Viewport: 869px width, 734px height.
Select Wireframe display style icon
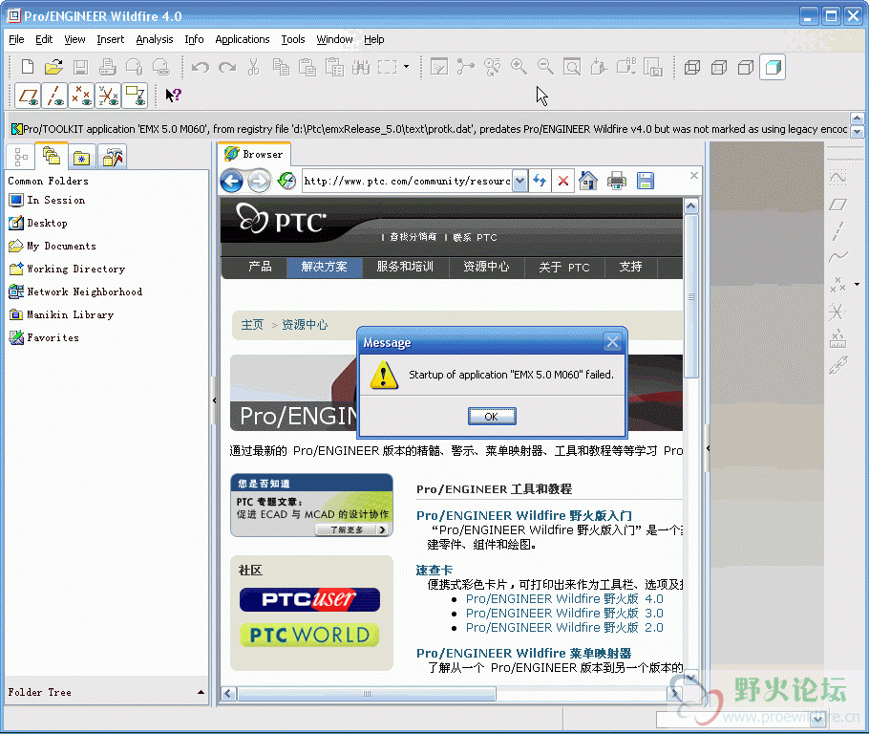tap(692, 67)
